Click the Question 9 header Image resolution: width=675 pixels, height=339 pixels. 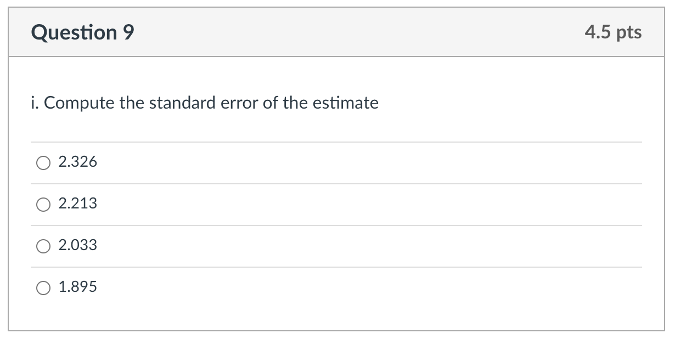[x=82, y=32]
